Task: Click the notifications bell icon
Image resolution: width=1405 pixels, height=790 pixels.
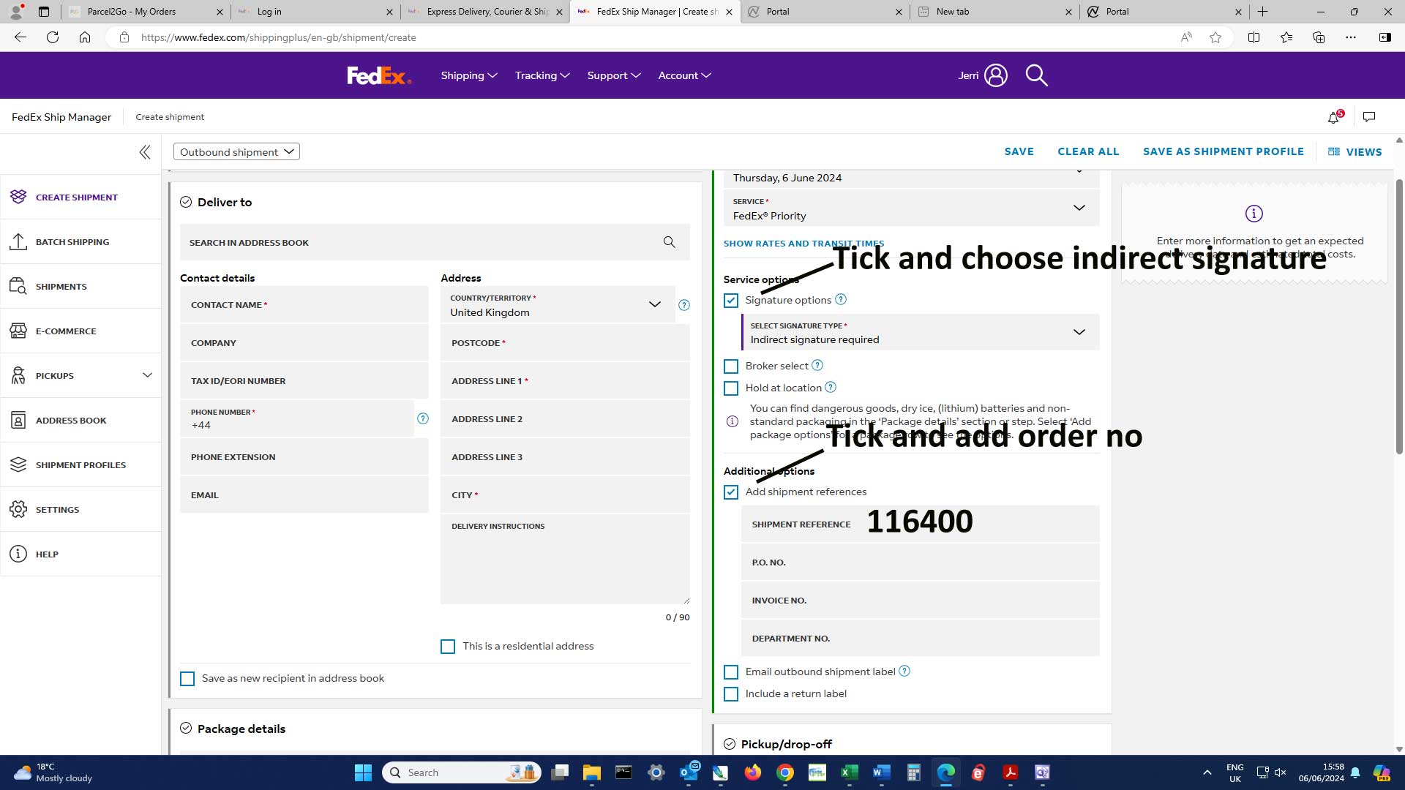Action: 1333,118
